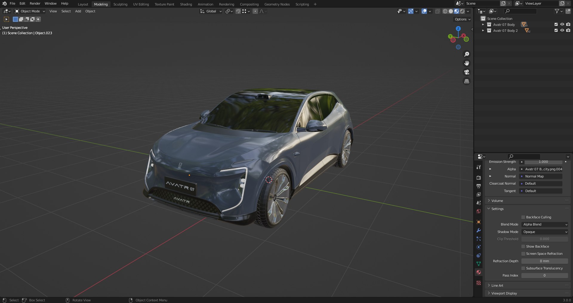Select solid viewport shading
The image size is (573, 303).
tap(451, 11)
